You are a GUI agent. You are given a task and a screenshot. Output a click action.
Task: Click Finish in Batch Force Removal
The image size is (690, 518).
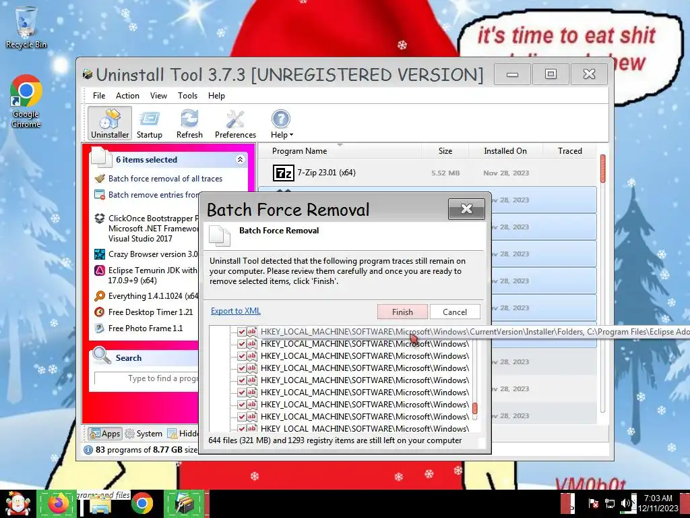click(402, 312)
